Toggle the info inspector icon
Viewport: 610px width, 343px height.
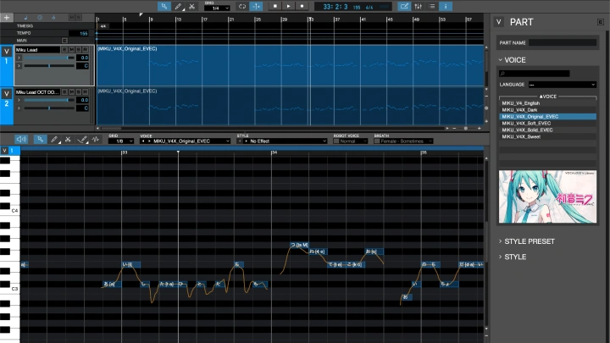[446, 6]
